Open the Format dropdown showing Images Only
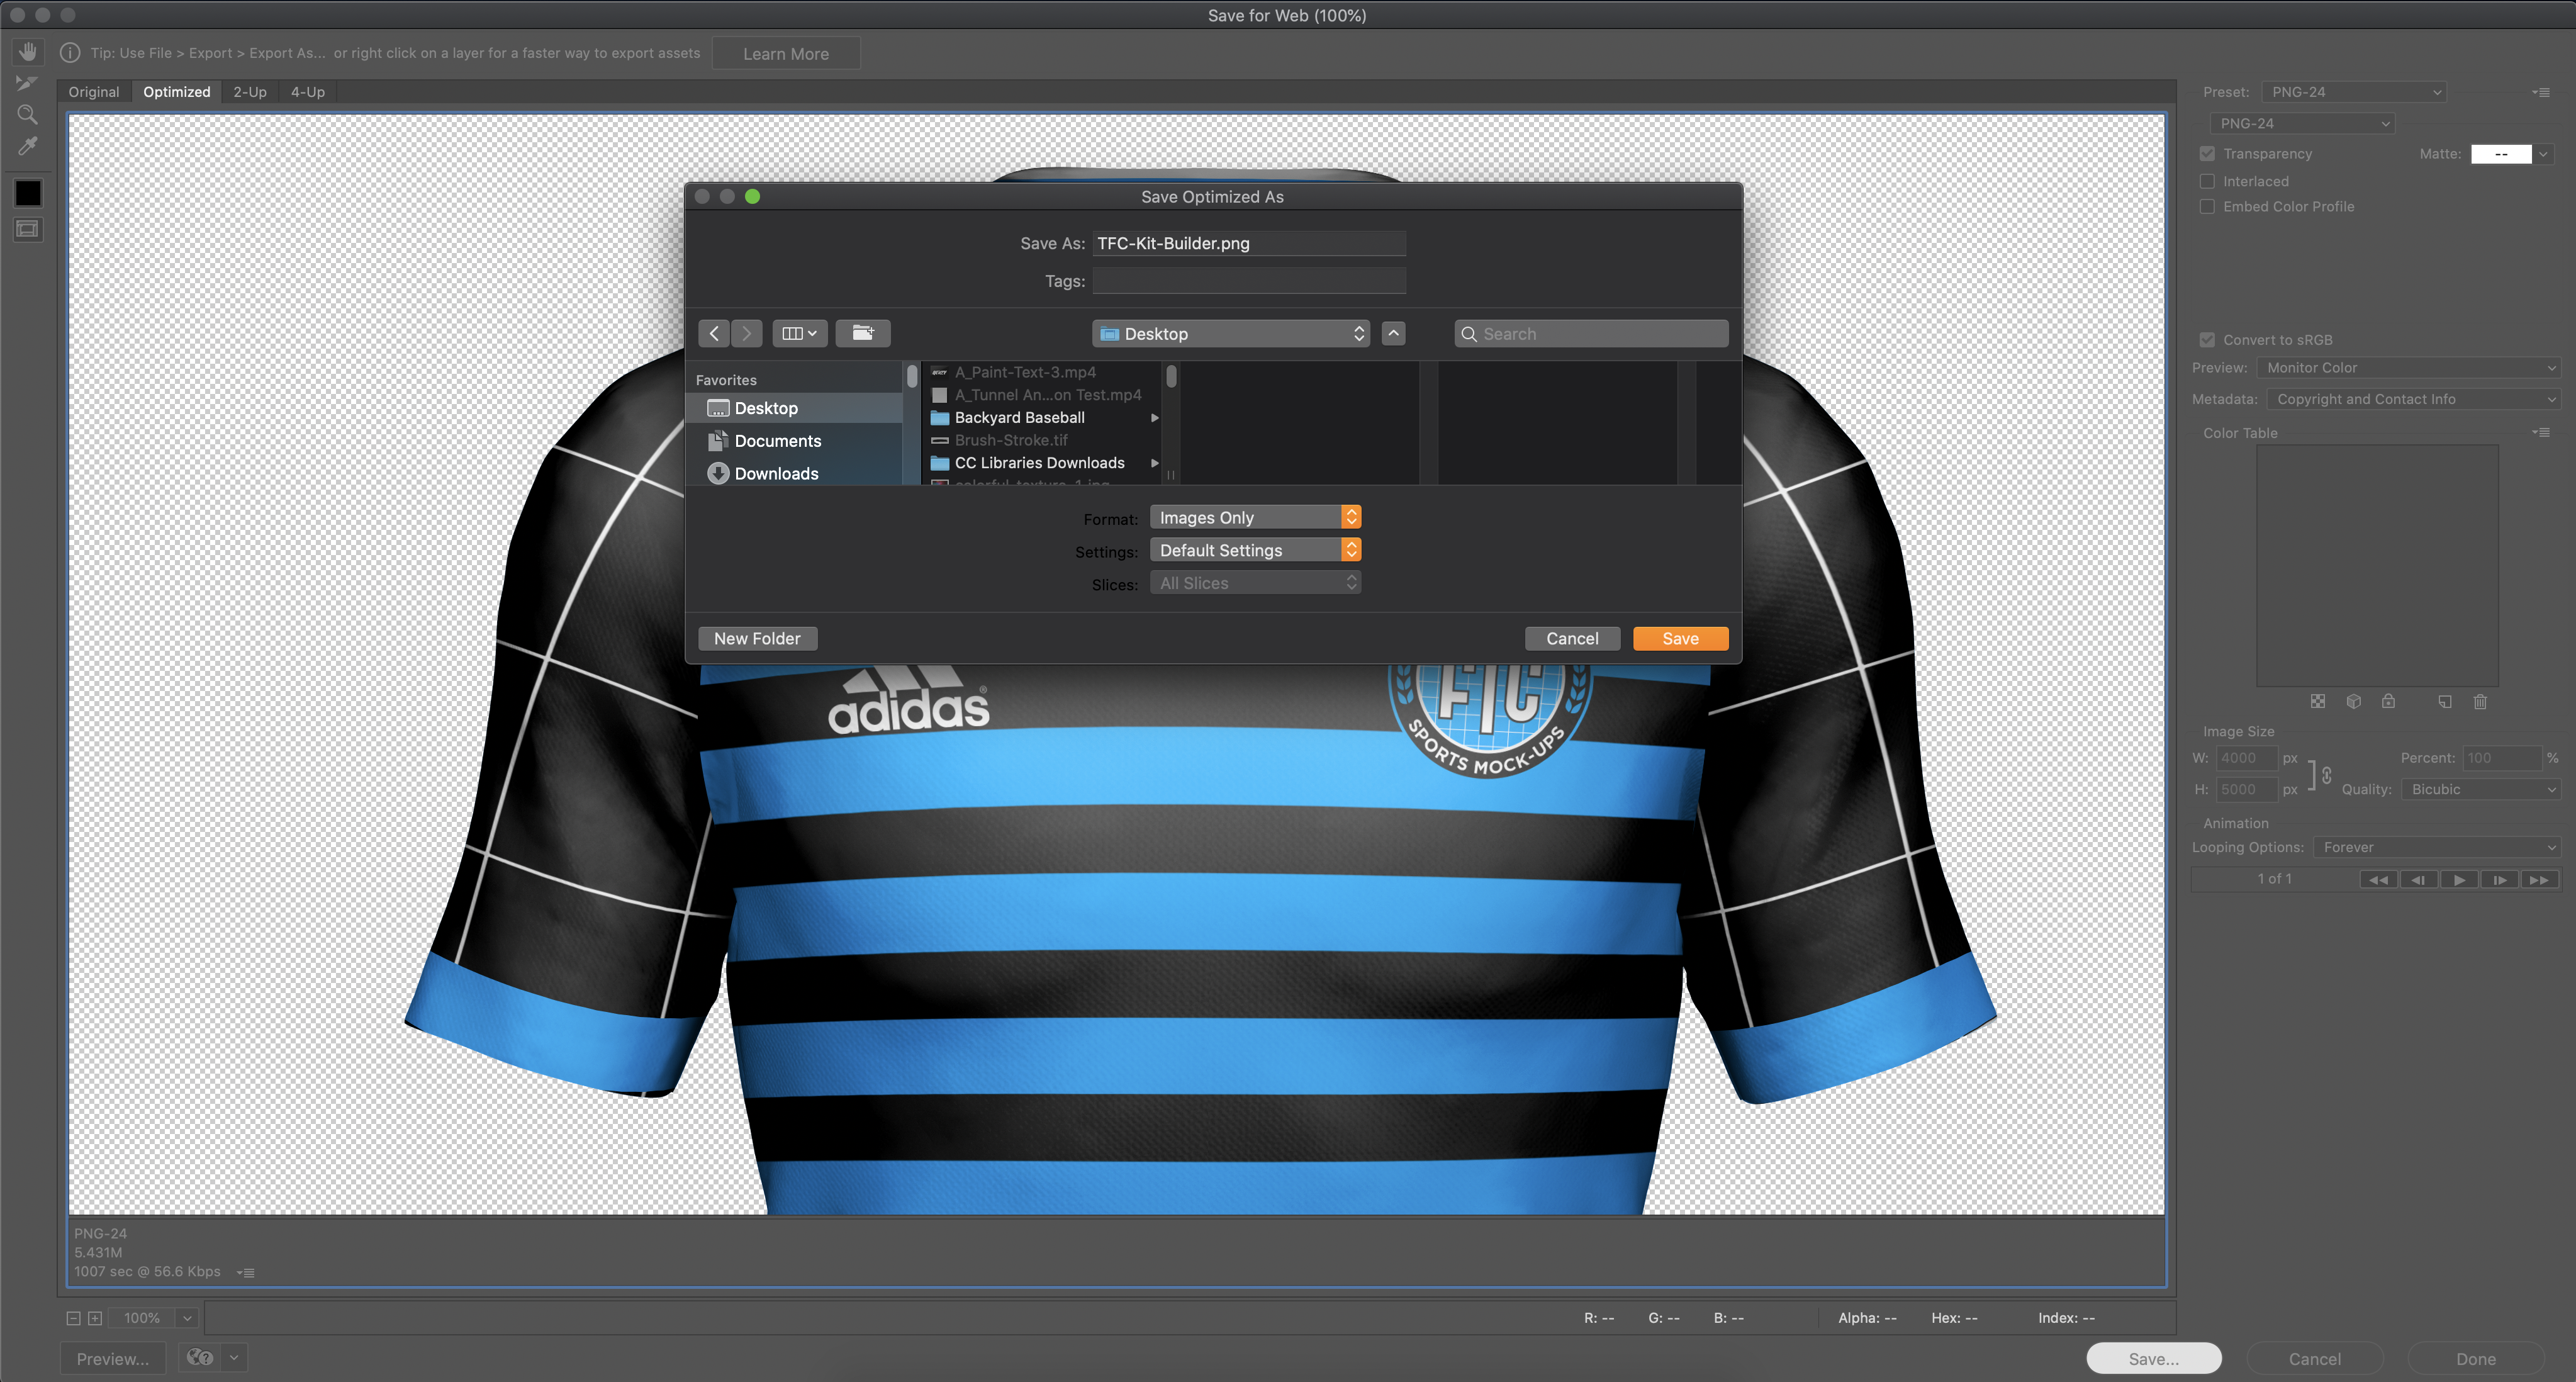Screen dimensions: 2576x1382 click(1254, 517)
